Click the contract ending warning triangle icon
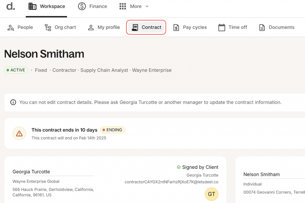Image resolution: width=305 pixels, height=203 pixels. click(x=19, y=133)
